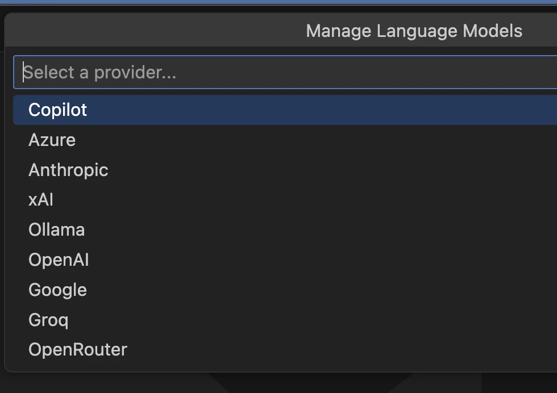This screenshot has height=393, width=557.
Task: Select the Anthropic provider
Action: pos(68,170)
